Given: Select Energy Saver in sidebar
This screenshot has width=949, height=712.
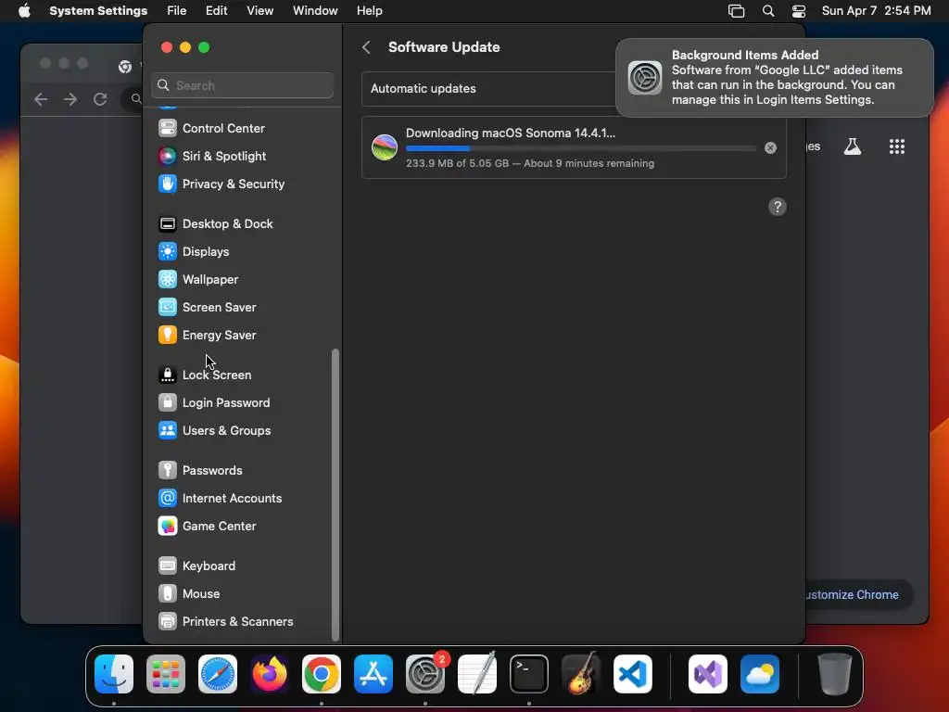Looking at the screenshot, I should [x=242, y=336].
